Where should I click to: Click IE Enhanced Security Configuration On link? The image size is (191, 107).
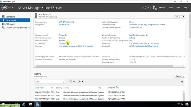tap(130, 41)
